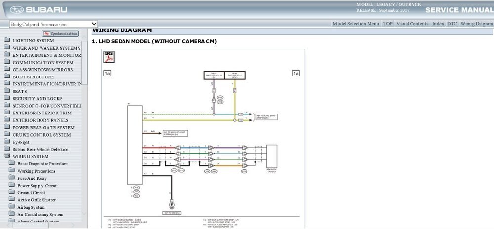The width and height of the screenshot is (494, 229).
Task: Click the Seats folder icon
Action: coord(6,91)
